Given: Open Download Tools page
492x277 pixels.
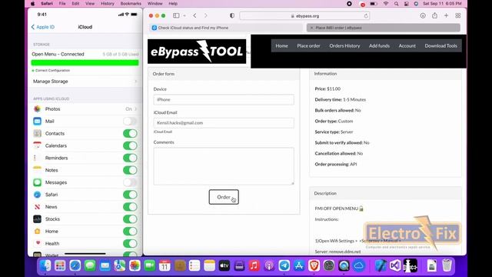Looking at the screenshot, I should pos(440,46).
